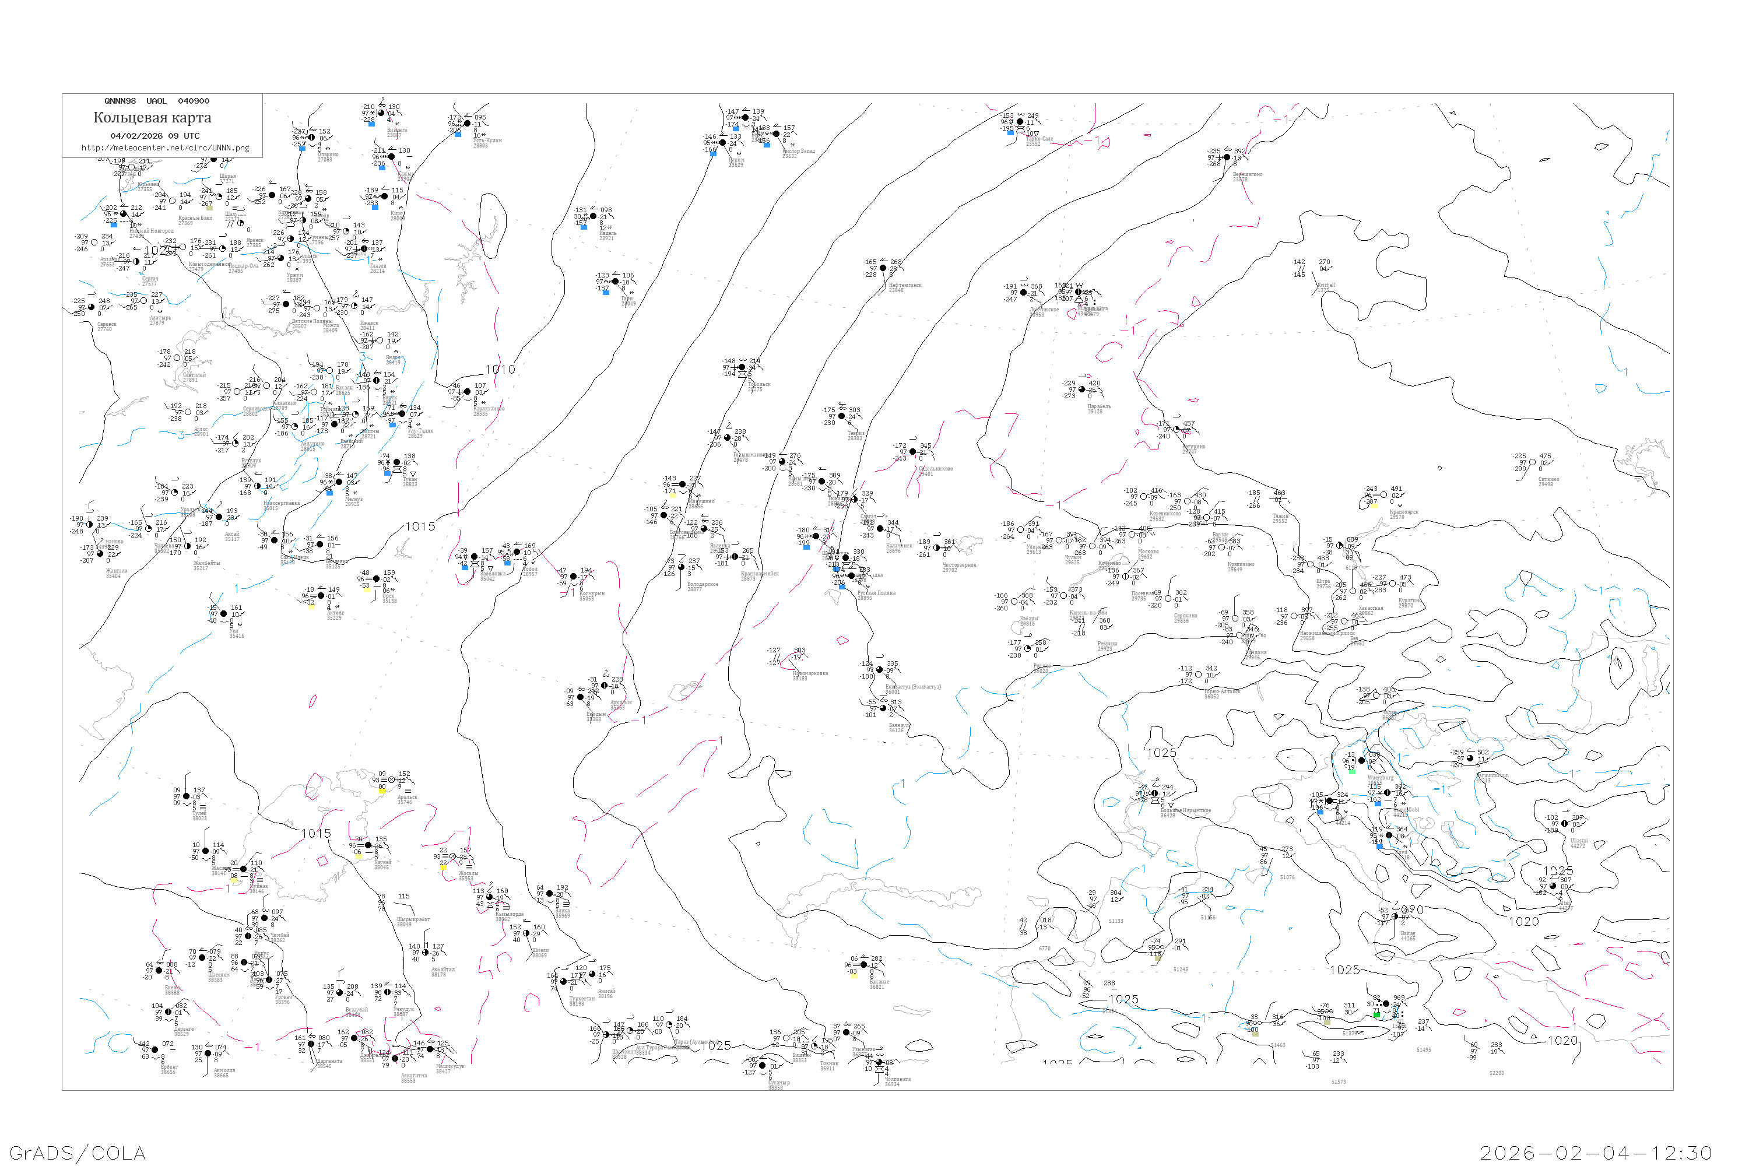
Task: Click the QNNN98 UAOL 040900 header code
Action: [157, 101]
